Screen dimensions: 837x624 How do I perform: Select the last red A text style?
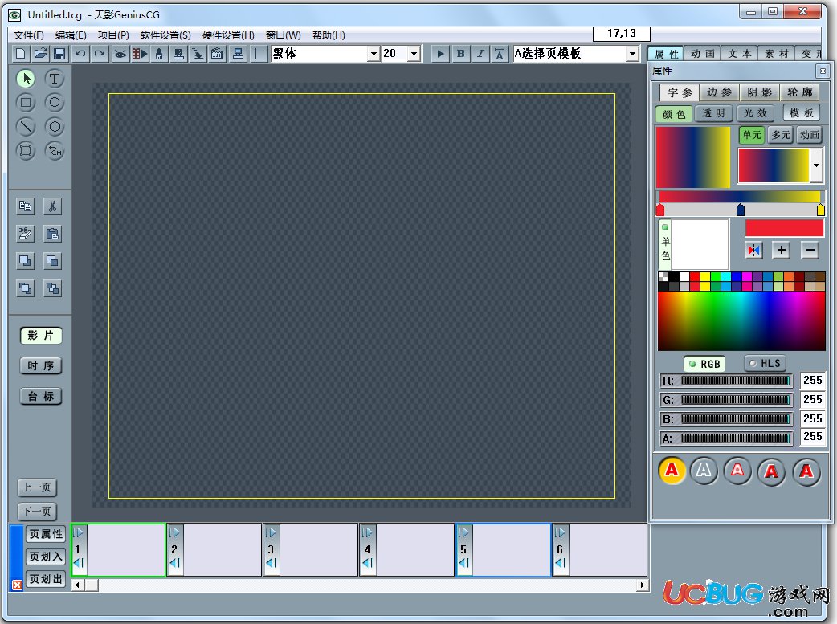coord(806,472)
